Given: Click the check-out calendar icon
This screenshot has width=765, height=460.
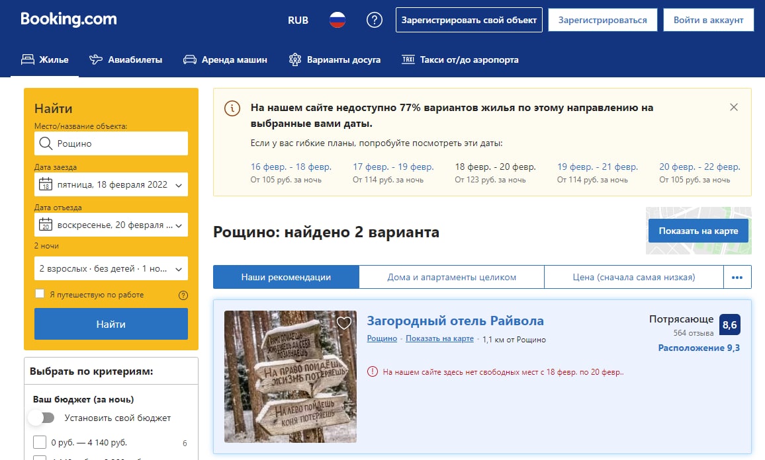Looking at the screenshot, I should 46,225.
